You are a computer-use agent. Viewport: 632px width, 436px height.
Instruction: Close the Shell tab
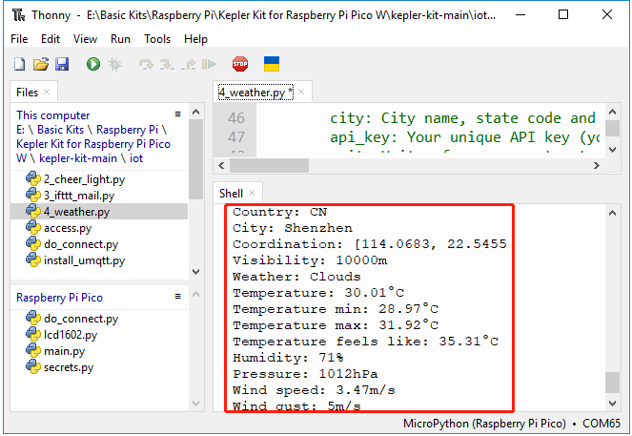pyautogui.click(x=252, y=193)
